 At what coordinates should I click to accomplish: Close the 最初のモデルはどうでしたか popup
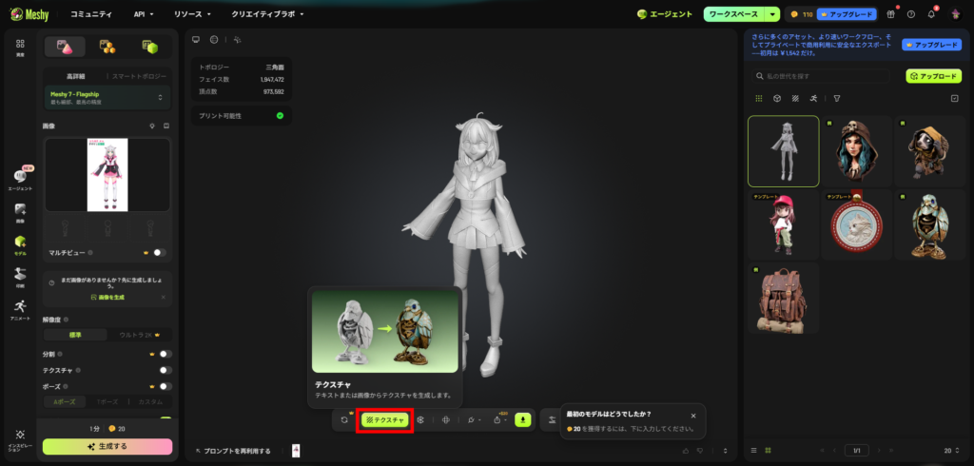(693, 416)
